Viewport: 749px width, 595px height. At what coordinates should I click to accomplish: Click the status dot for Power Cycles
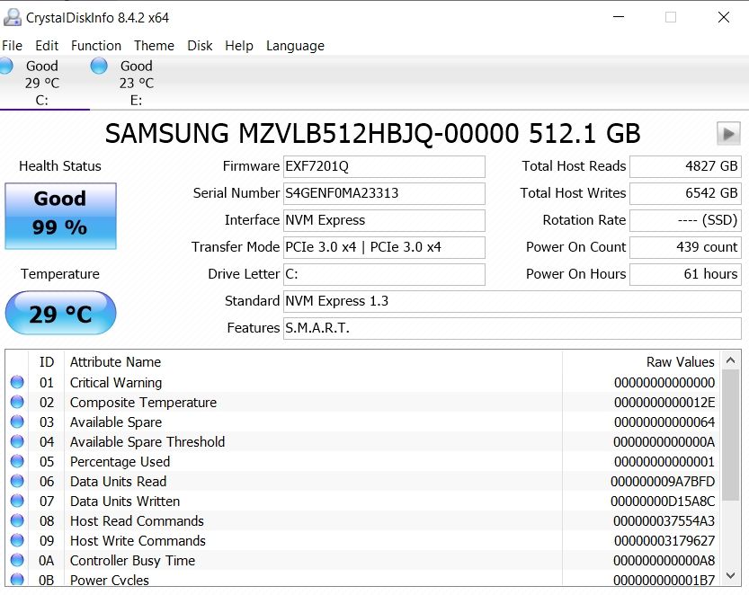pyautogui.click(x=17, y=579)
